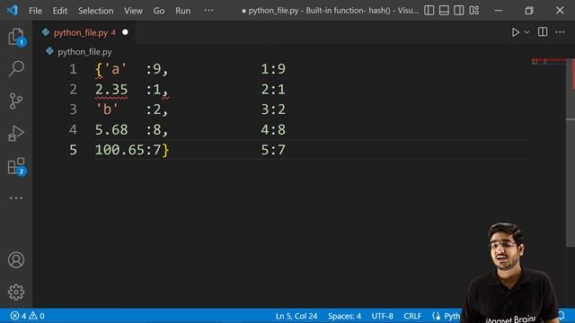Open the File menu

tap(35, 11)
